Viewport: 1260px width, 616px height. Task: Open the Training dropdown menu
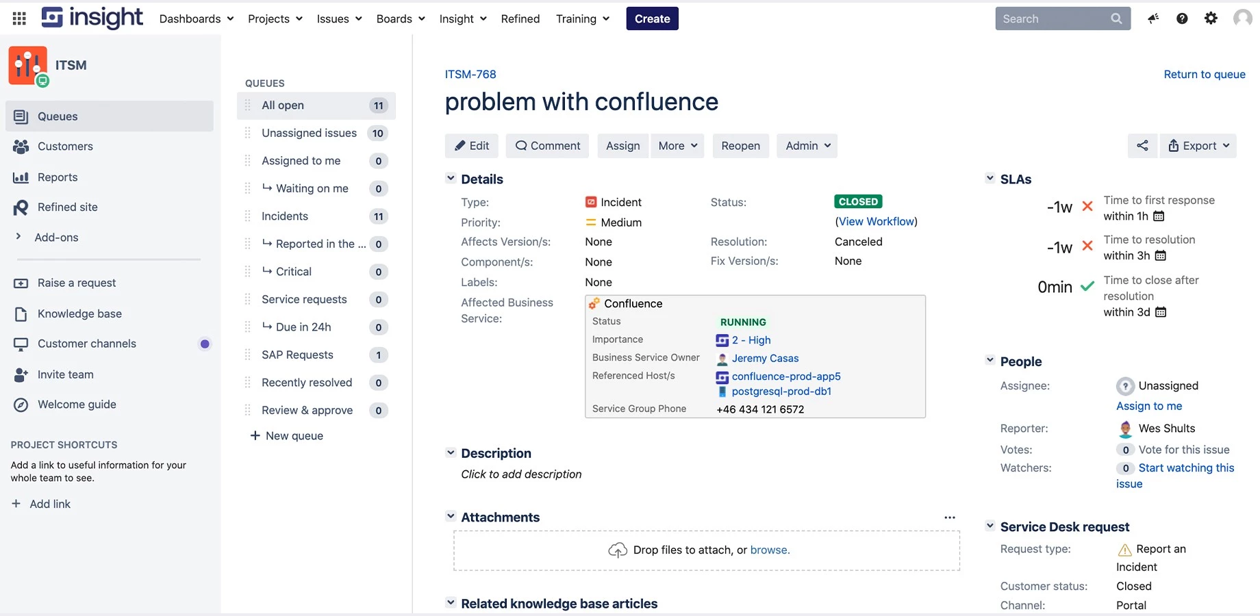pos(583,18)
